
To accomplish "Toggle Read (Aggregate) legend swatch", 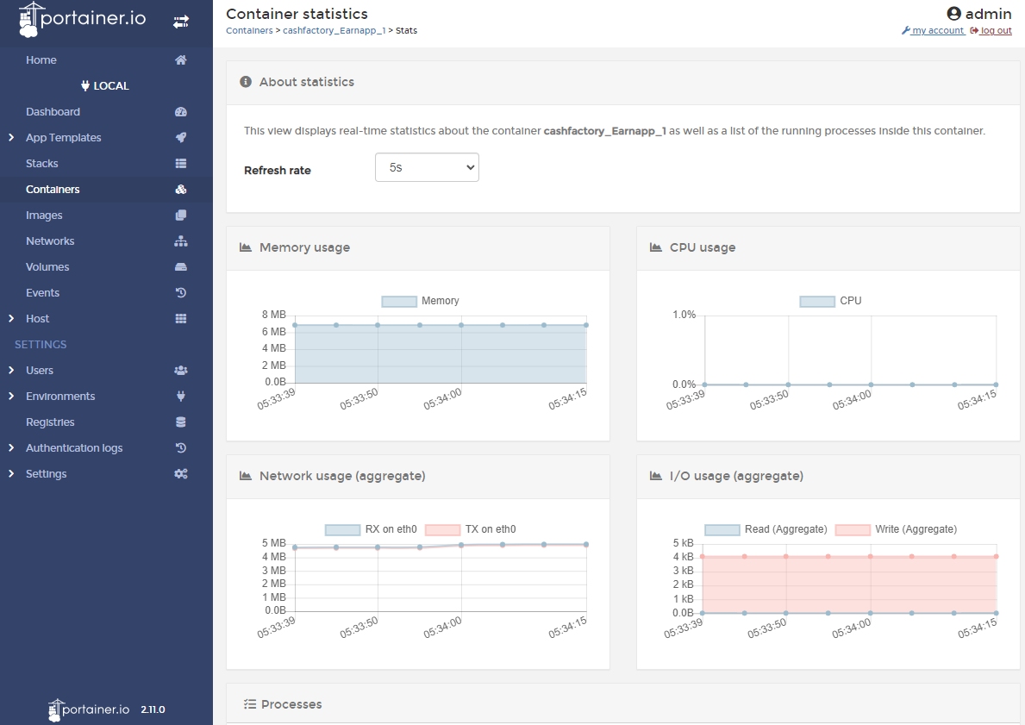I will [x=722, y=529].
